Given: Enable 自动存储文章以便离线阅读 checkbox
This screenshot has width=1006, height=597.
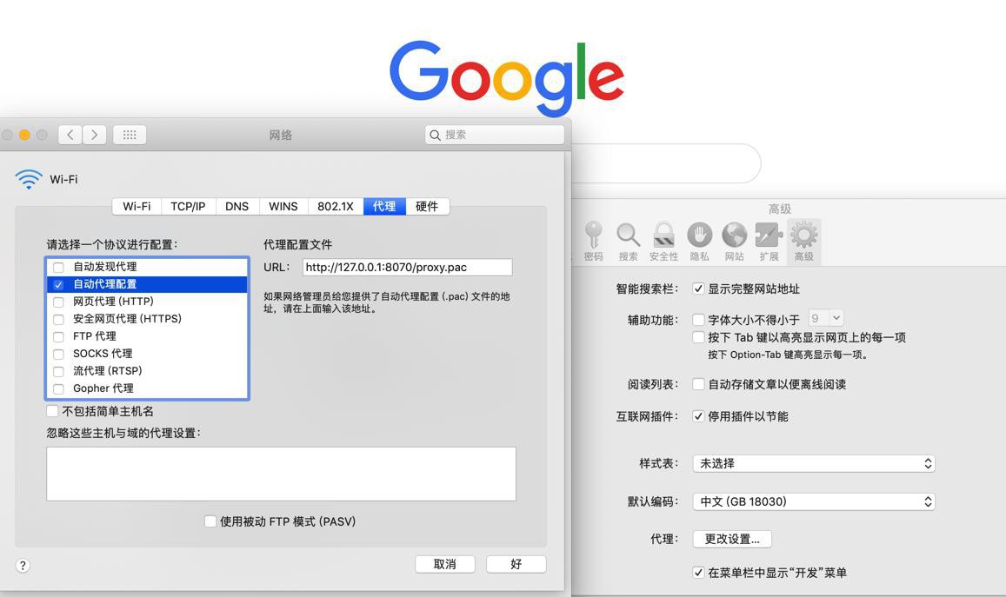Looking at the screenshot, I should click(699, 384).
